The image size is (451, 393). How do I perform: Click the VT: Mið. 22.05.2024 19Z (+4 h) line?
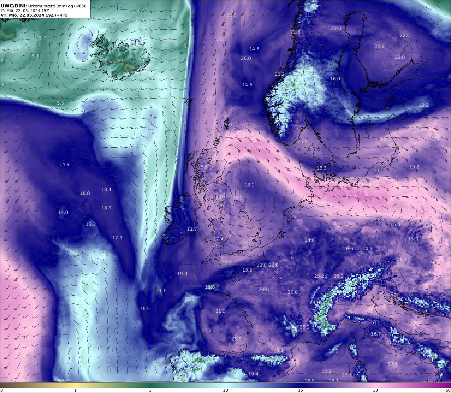coord(34,15)
